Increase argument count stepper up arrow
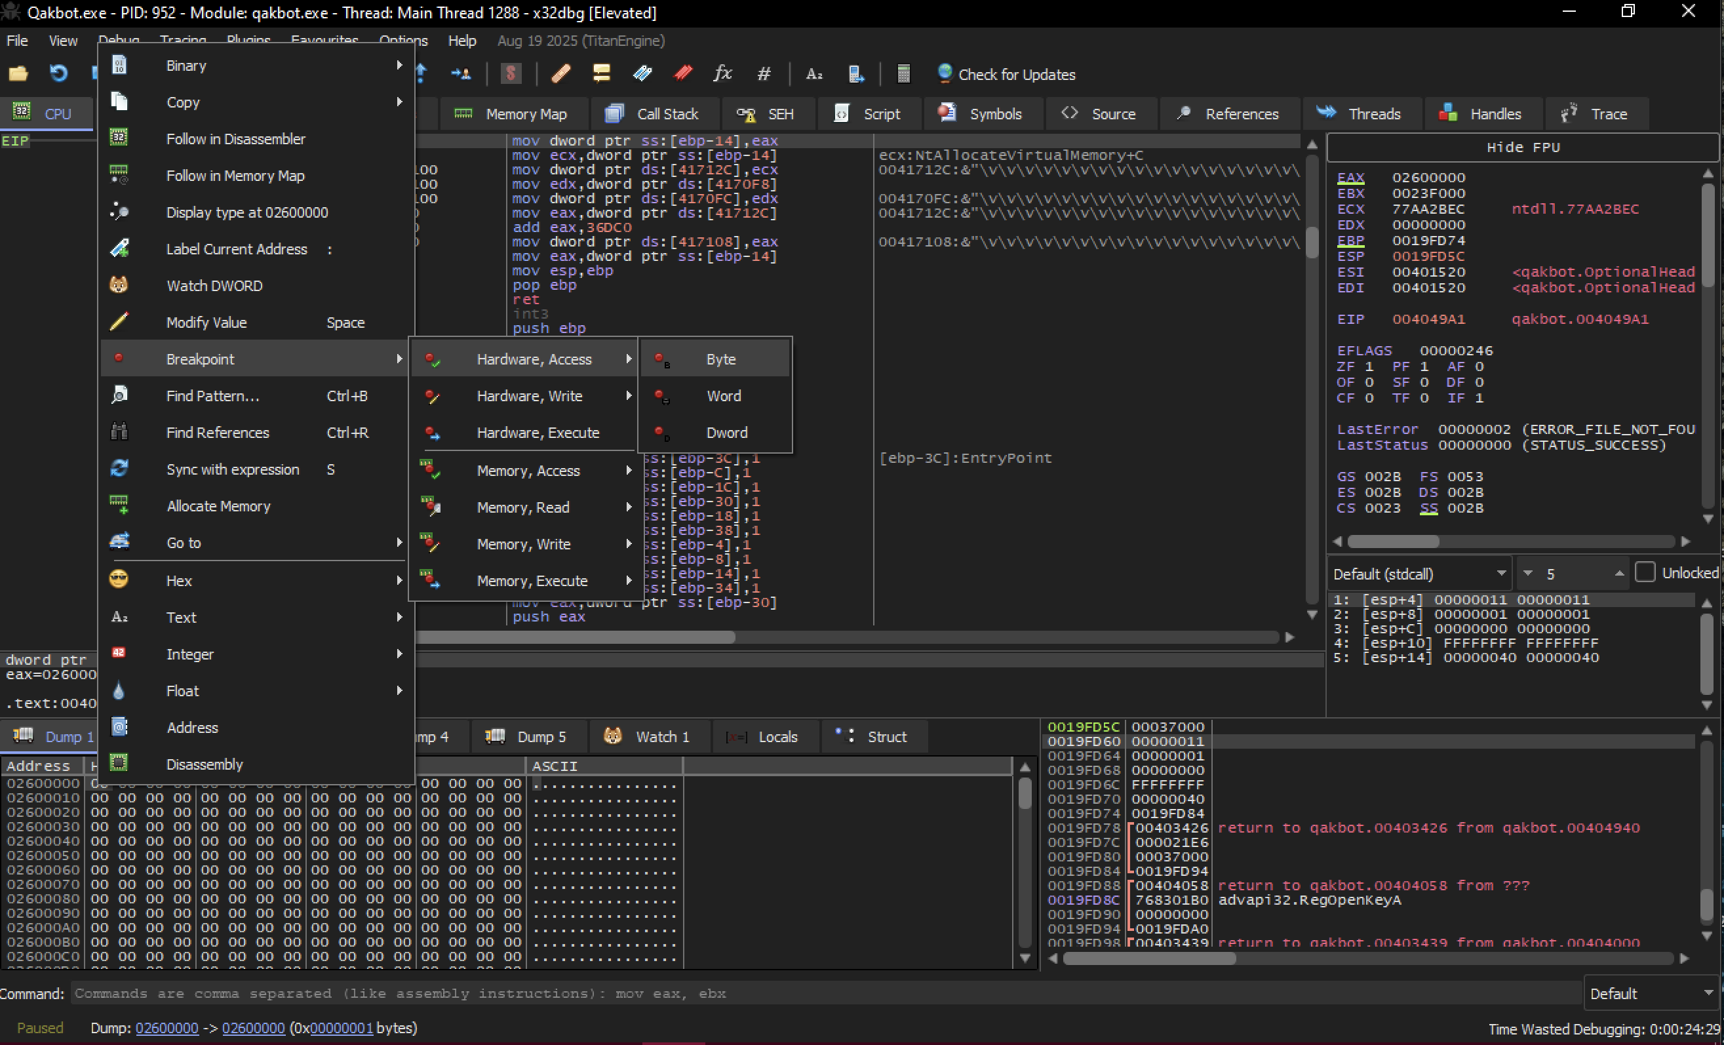1724x1045 pixels. tap(1619, 573)
